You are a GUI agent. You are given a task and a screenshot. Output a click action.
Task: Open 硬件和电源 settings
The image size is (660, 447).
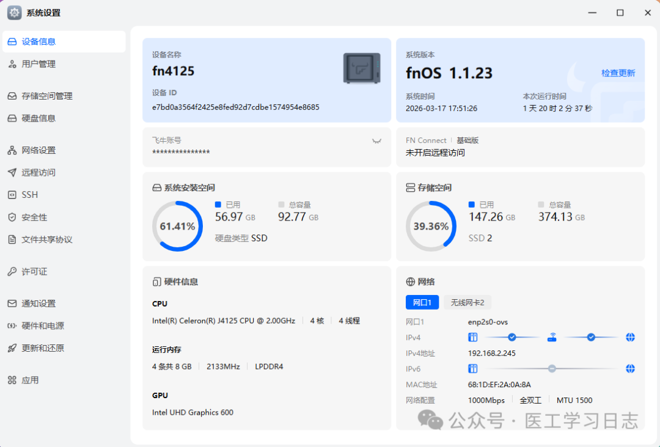pos(43,326)
